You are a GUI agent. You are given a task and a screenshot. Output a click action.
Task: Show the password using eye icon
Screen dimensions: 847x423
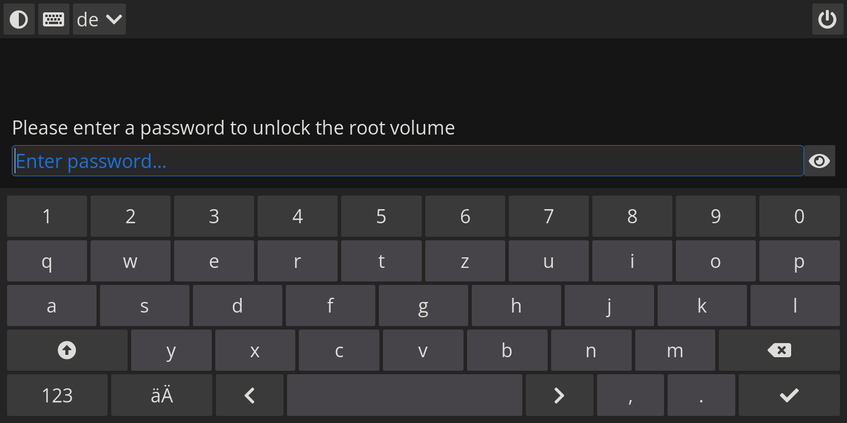[x=819, y=161]
